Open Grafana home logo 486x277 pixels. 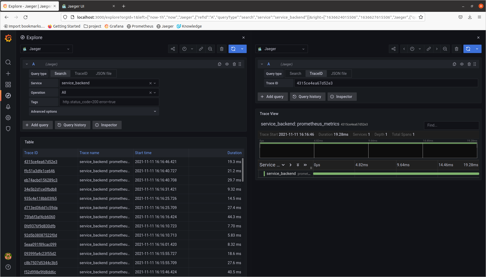8,38
